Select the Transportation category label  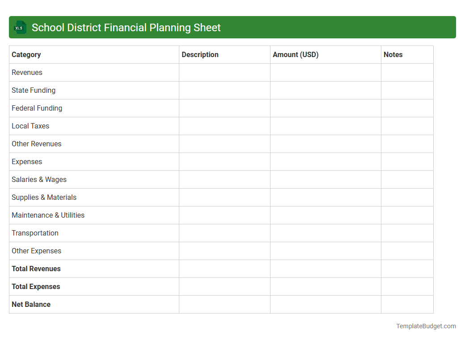pyautogui.click(x=35, y=233)
